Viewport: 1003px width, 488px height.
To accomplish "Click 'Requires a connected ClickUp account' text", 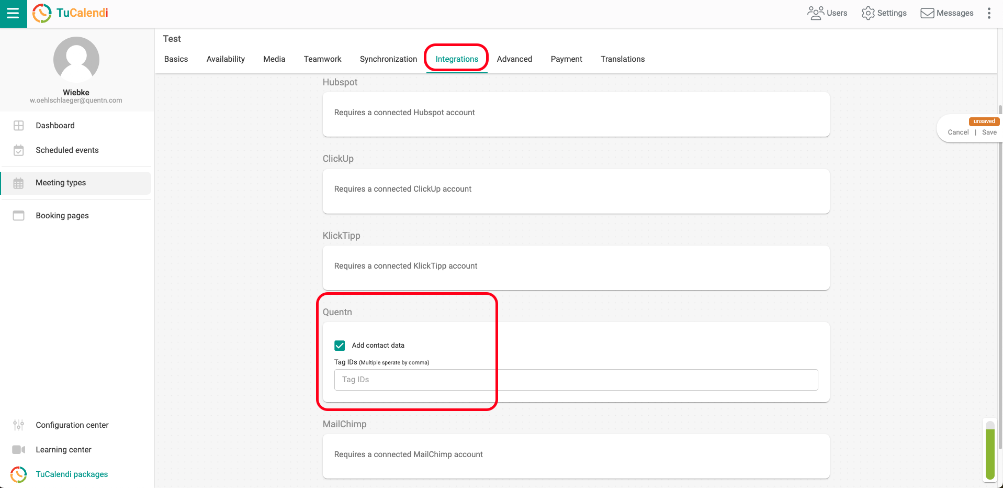I will (403, 189).
